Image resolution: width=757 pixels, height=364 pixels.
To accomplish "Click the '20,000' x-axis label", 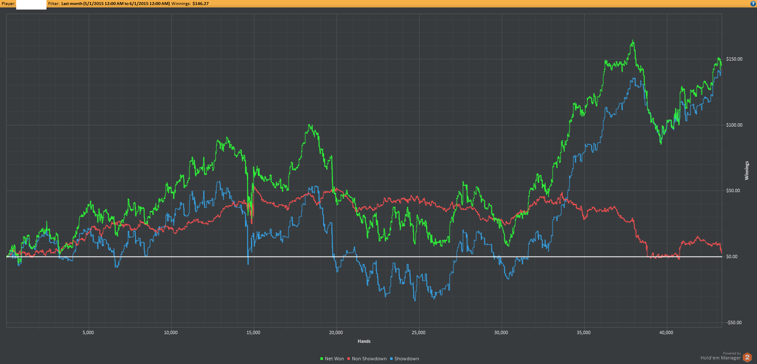I will [x=336, y=332].
